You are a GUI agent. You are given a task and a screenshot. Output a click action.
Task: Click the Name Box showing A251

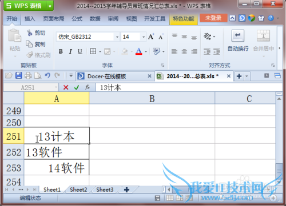[x=31, y=87]
